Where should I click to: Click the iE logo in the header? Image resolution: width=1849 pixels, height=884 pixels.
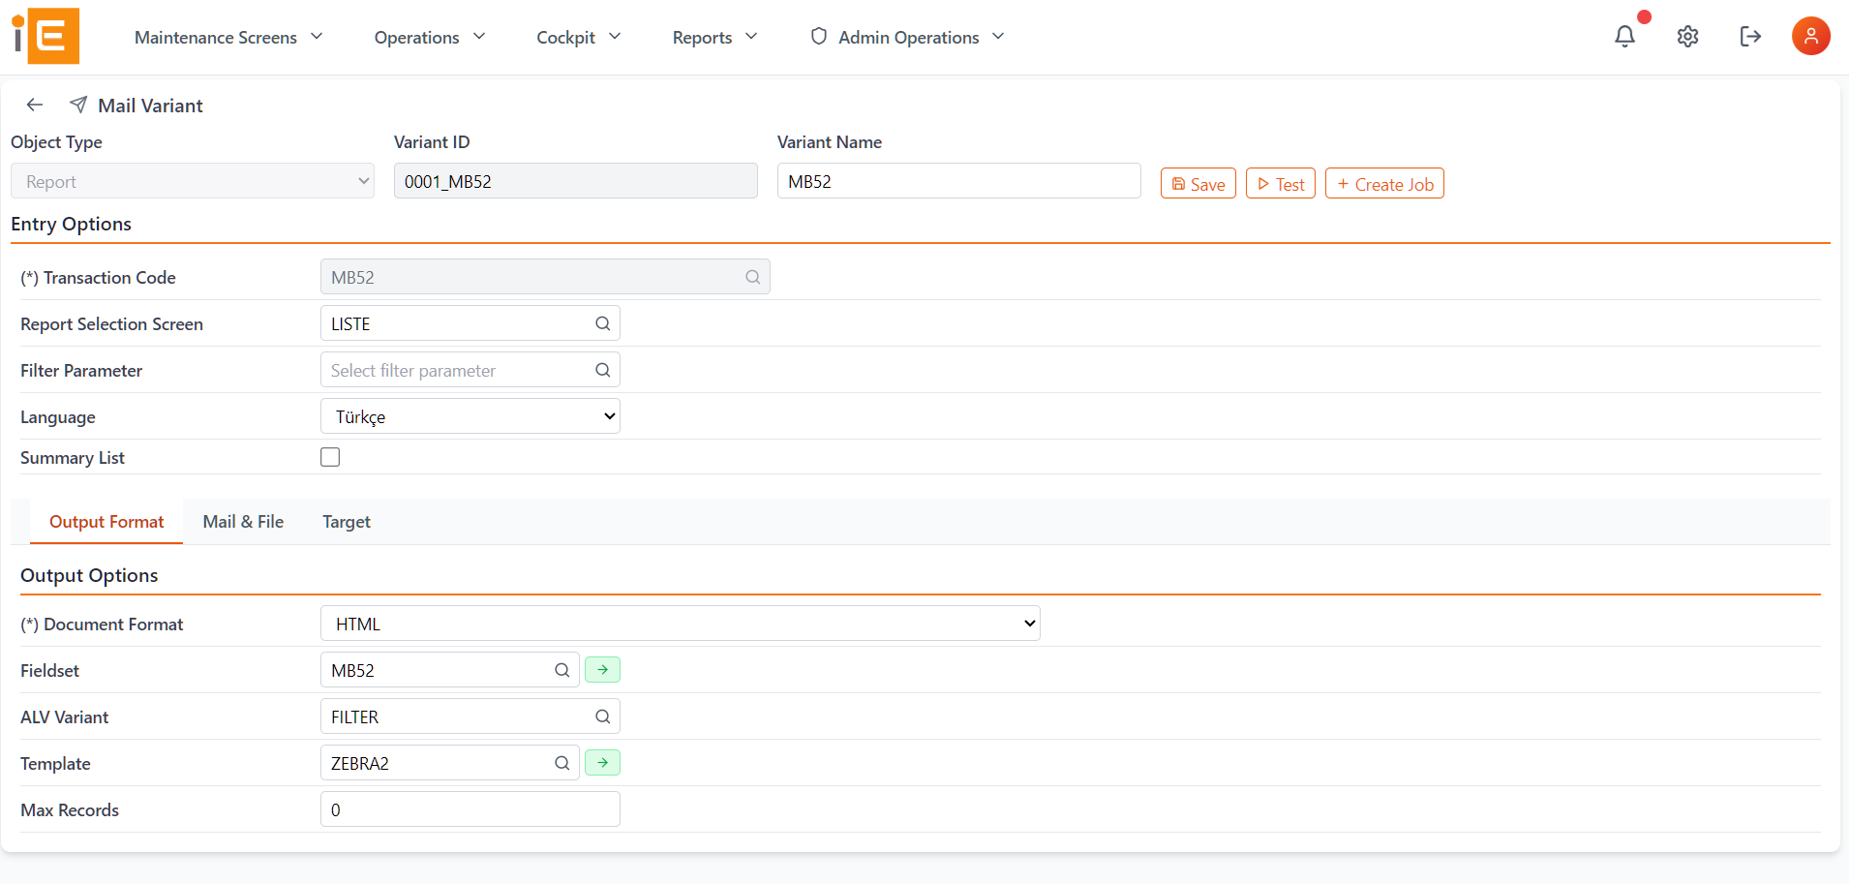click(x=45, y=36)
